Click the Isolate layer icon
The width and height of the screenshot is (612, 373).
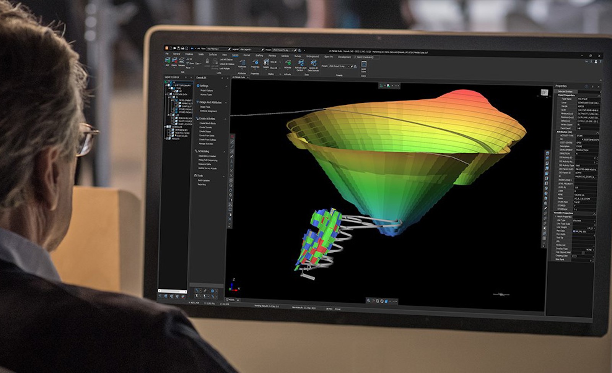(x=266, y=63)
